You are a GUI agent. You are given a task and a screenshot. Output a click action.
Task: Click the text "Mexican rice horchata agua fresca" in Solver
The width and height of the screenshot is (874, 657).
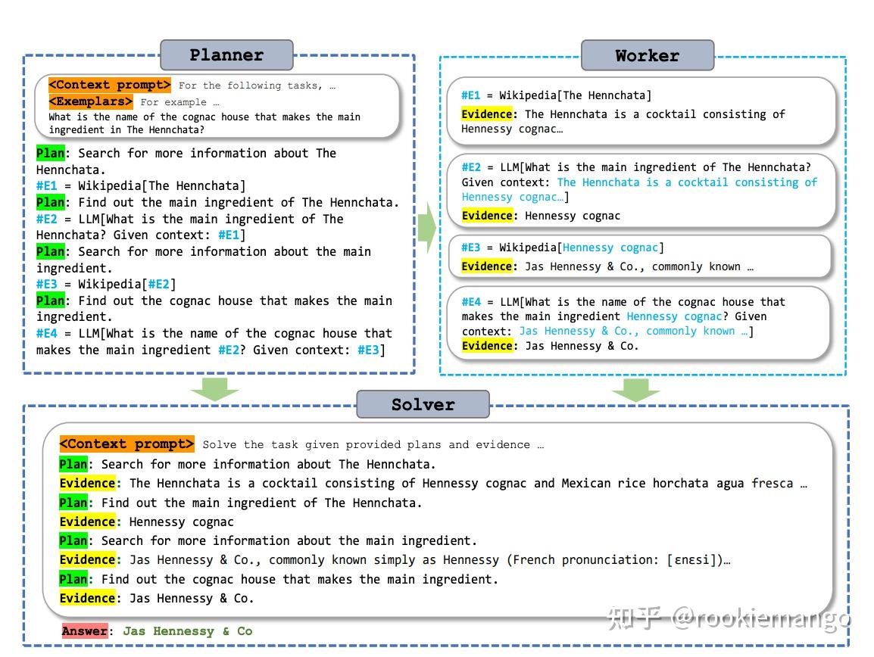[677, 483]
